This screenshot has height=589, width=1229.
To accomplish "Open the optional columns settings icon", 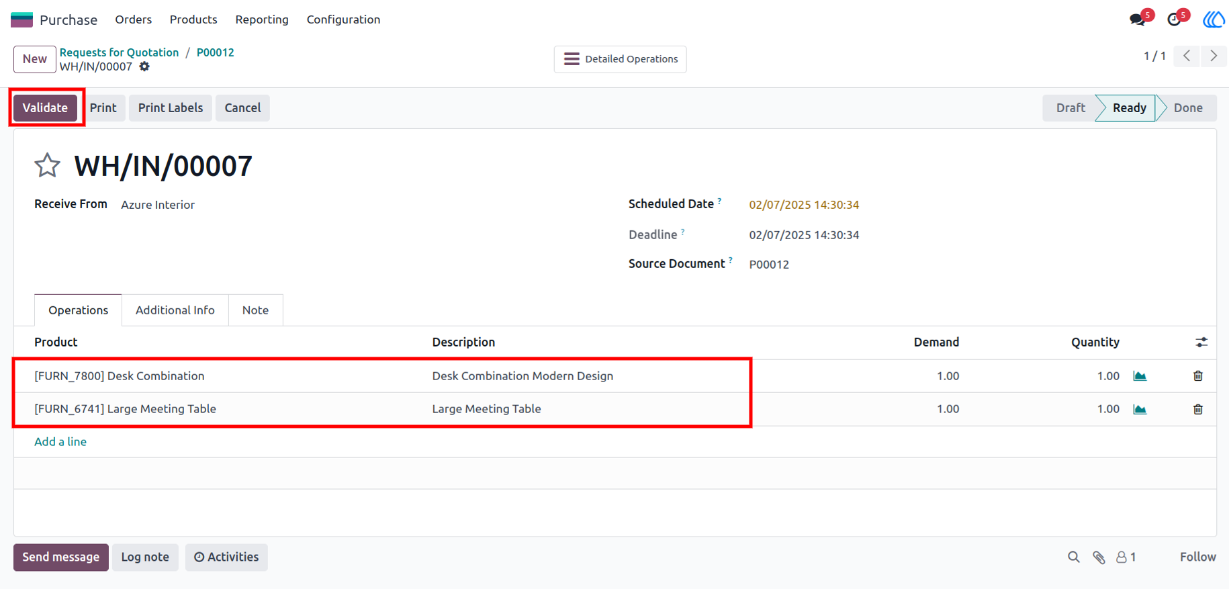I will pos(1201,343).
